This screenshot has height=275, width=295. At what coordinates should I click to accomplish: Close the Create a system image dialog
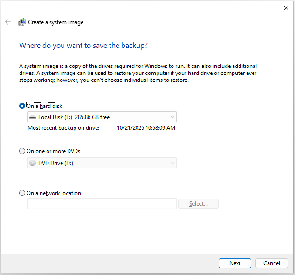286,8
